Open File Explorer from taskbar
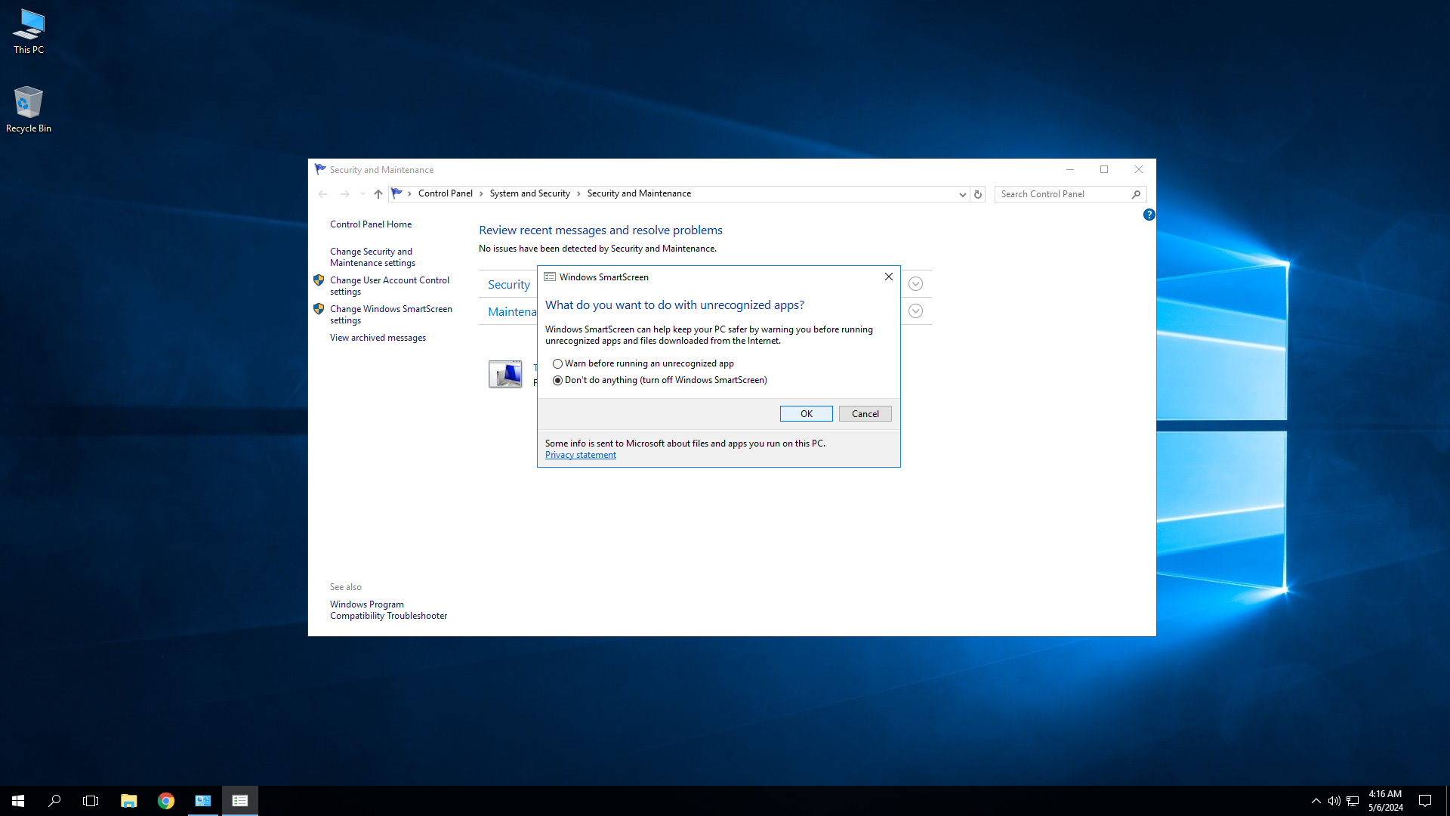Image resolution: width=1450 pixels, height=816 pixels. pos(128,801)
